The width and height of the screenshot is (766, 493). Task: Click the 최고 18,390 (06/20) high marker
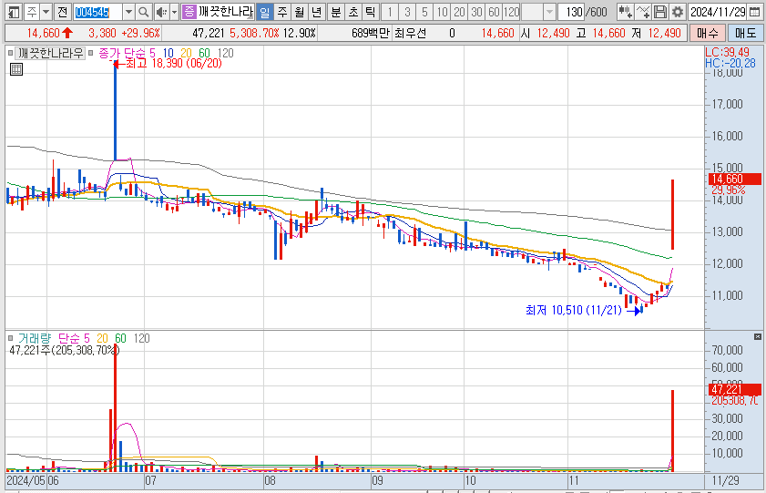(x=169, y=63)
